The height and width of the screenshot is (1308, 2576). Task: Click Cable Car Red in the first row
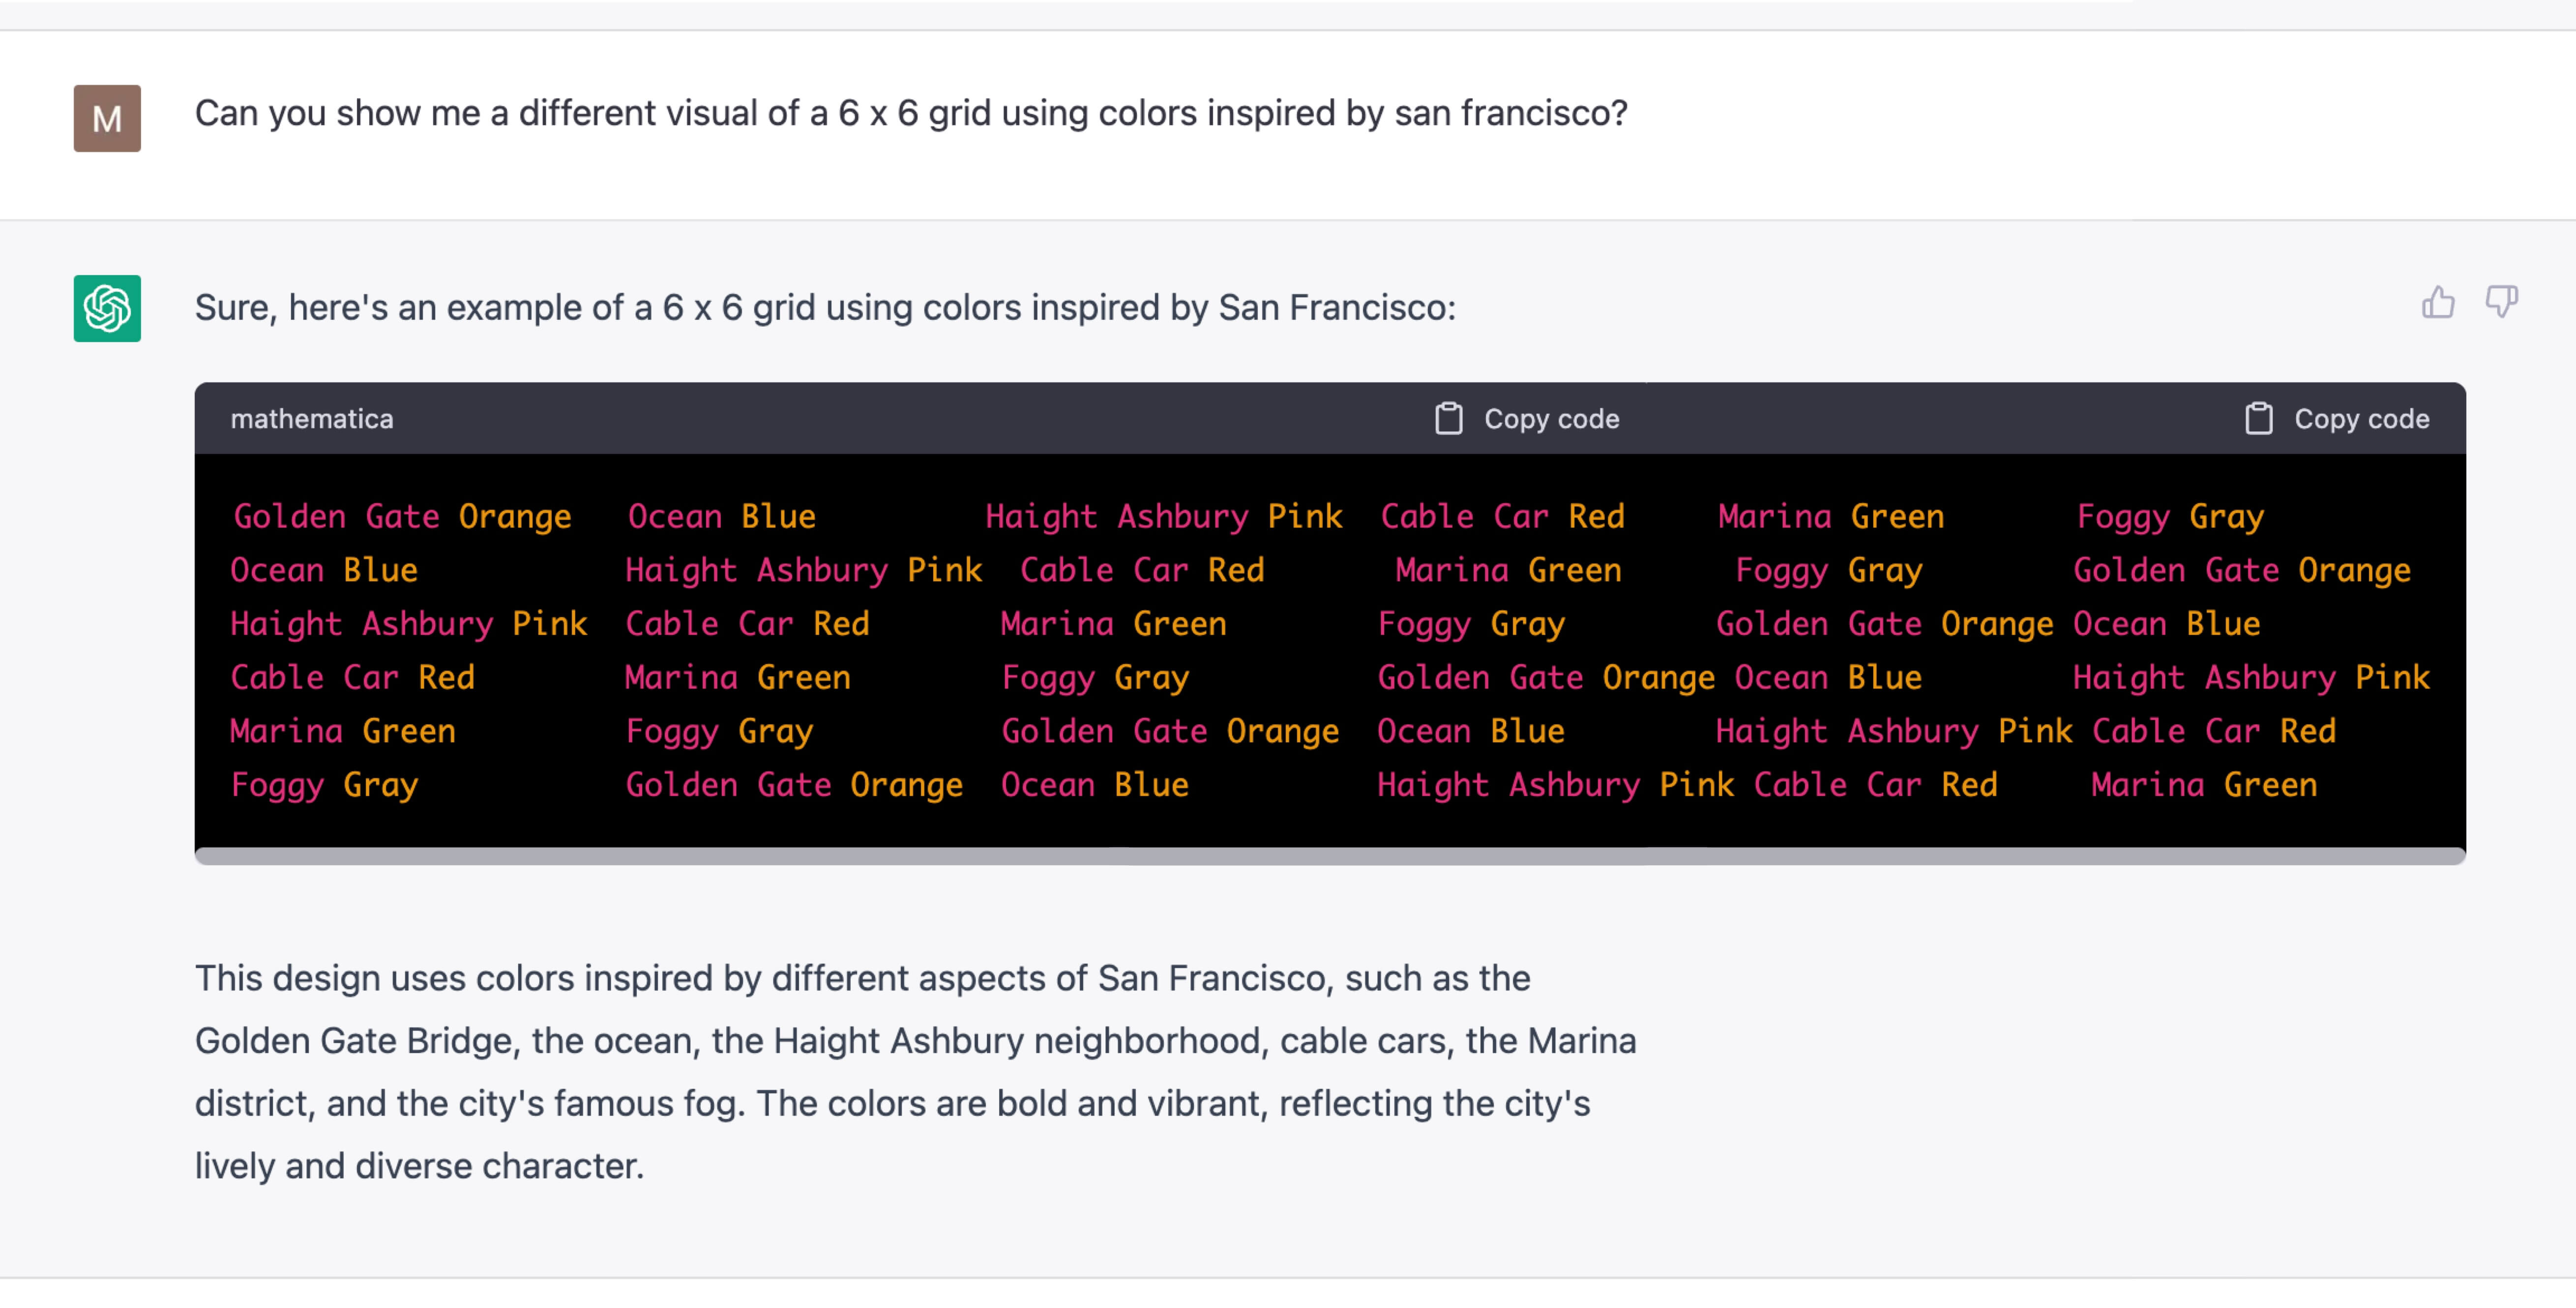[x=1502, y=516]
